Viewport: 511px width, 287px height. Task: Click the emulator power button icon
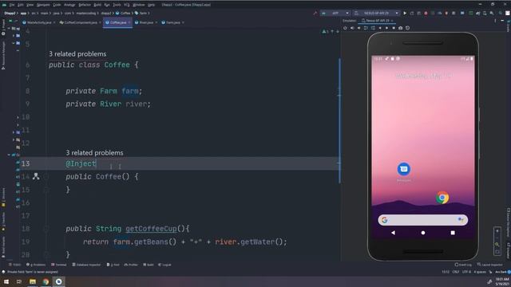[345, 28]
